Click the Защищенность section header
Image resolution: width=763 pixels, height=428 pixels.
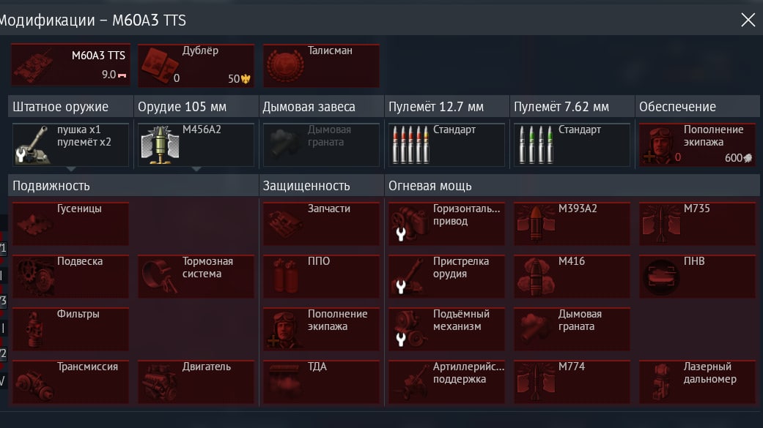click(x=321, y=186)
